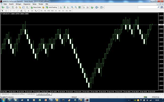Open the Fenster menu
Image resolution: width=164 pixels, height=102 pixels.
click(x=41, y=4)
